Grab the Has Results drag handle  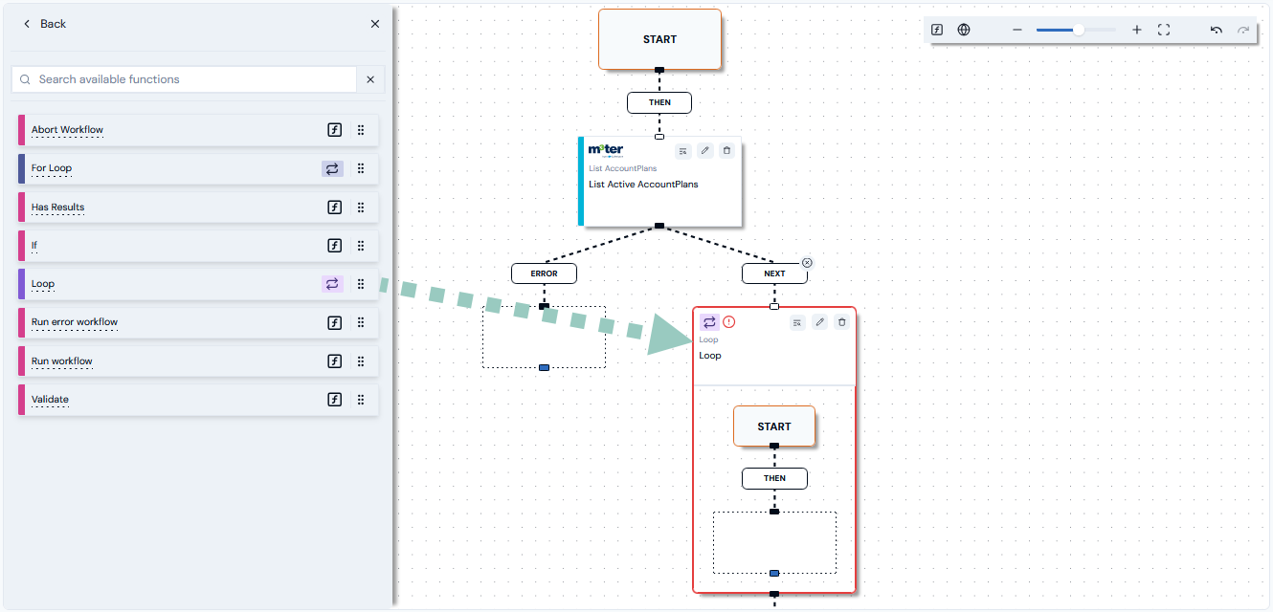(x=361, y=207)
